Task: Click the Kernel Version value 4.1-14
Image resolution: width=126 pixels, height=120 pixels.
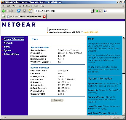Action: (61, 59)
